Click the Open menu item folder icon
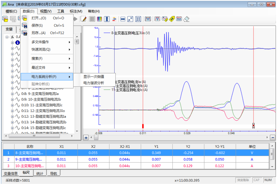 pos(24,18)
